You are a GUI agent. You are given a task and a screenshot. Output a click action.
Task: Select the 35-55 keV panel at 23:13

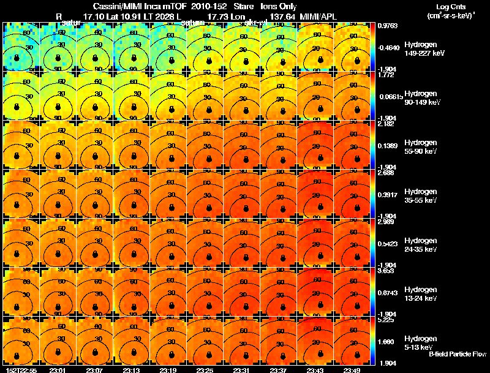131,194
